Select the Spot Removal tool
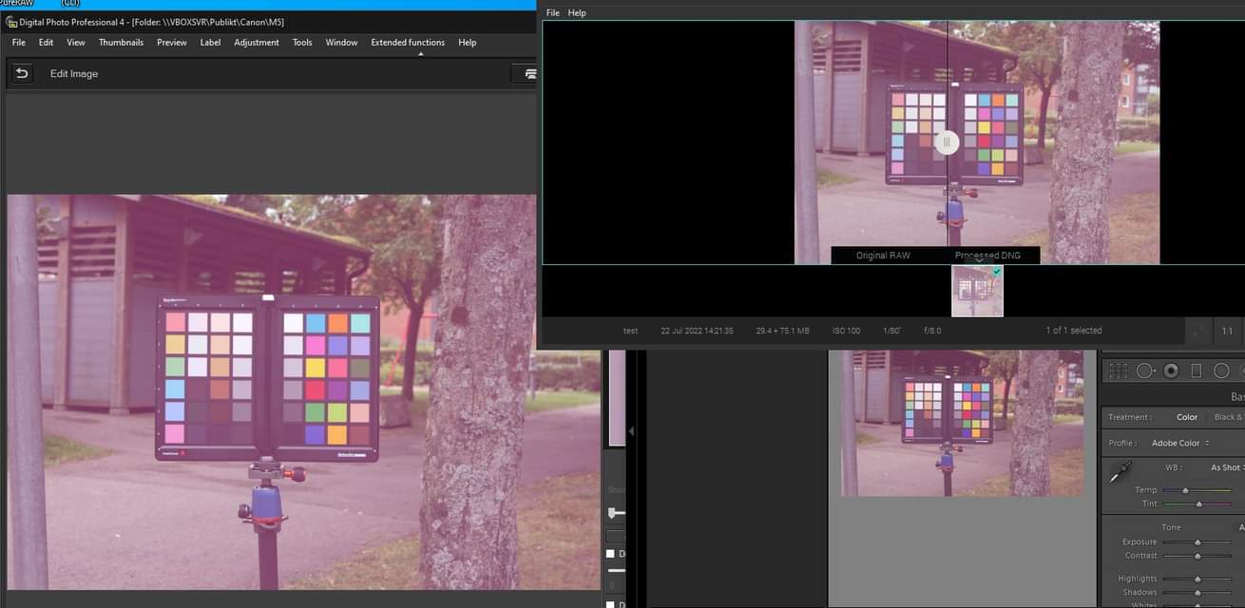The width and height of the screenshot is (1245, 608). click(x=1144, y=370)
